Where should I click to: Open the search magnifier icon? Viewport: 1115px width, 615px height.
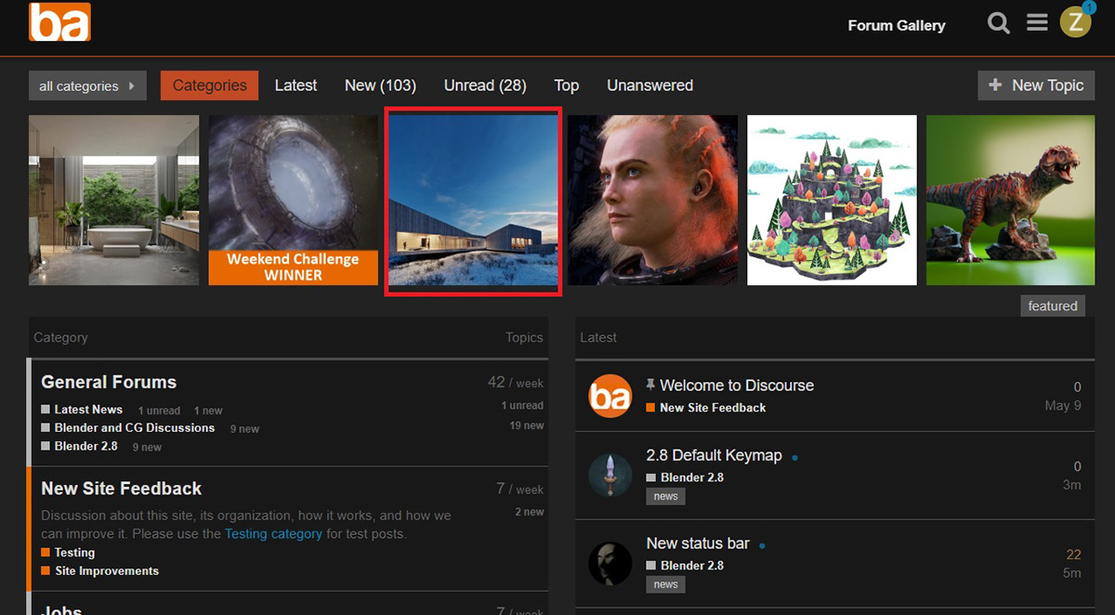coord(999,23)
